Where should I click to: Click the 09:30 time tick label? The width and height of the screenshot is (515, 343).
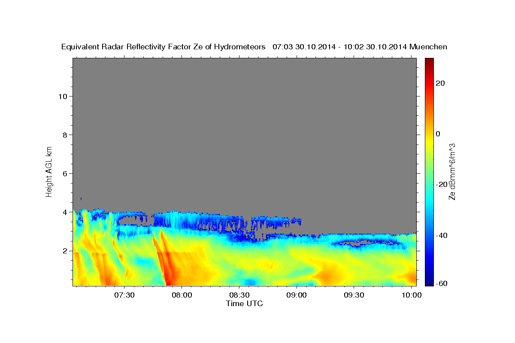point(354,295)
